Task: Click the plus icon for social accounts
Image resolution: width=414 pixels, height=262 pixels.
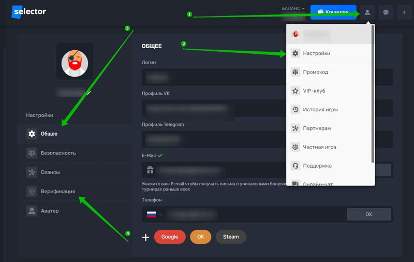Action: coord(145,237)
